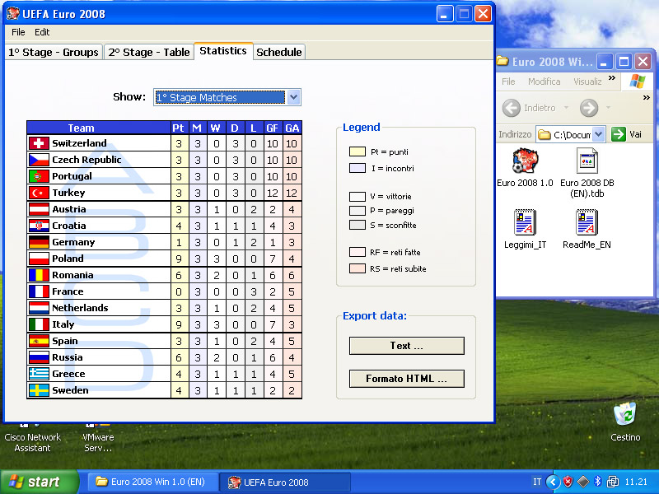
Task: Click the RS = reti subite legend swatch
Action: click(358, 268)
